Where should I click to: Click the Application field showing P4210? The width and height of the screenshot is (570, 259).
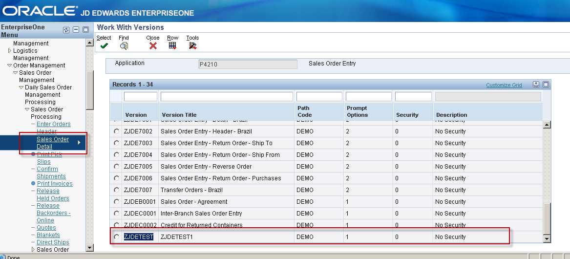pyautogui.click(x=248, y=65)
